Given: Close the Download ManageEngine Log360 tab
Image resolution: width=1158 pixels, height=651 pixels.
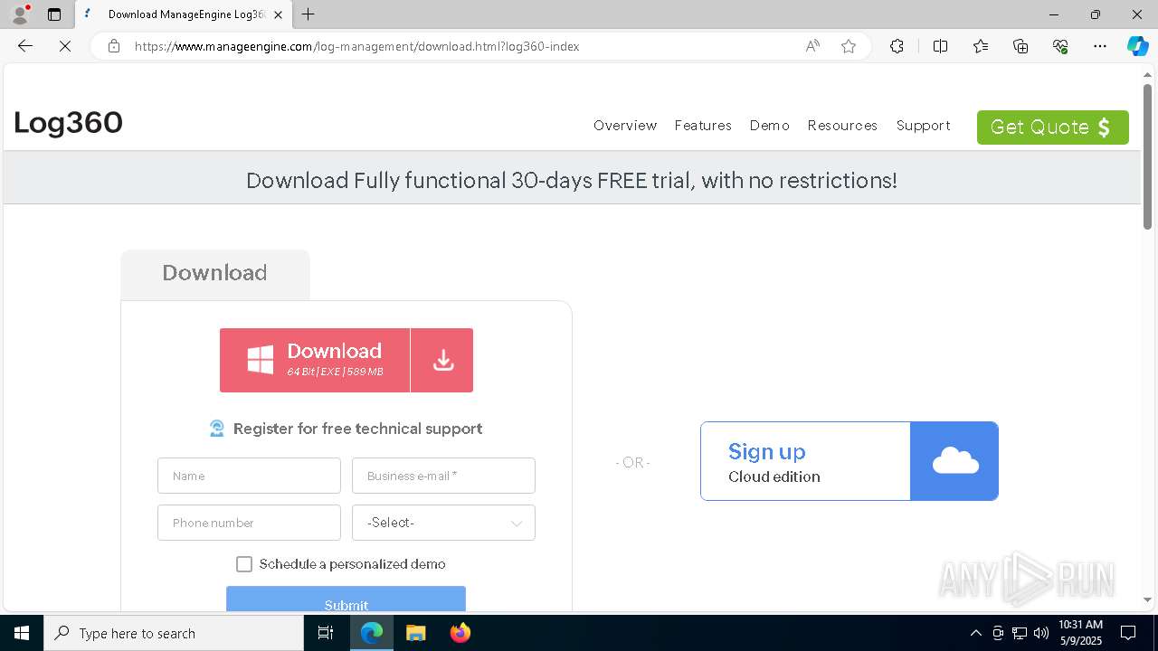Looking at the screenshot, I should [278, 14].
